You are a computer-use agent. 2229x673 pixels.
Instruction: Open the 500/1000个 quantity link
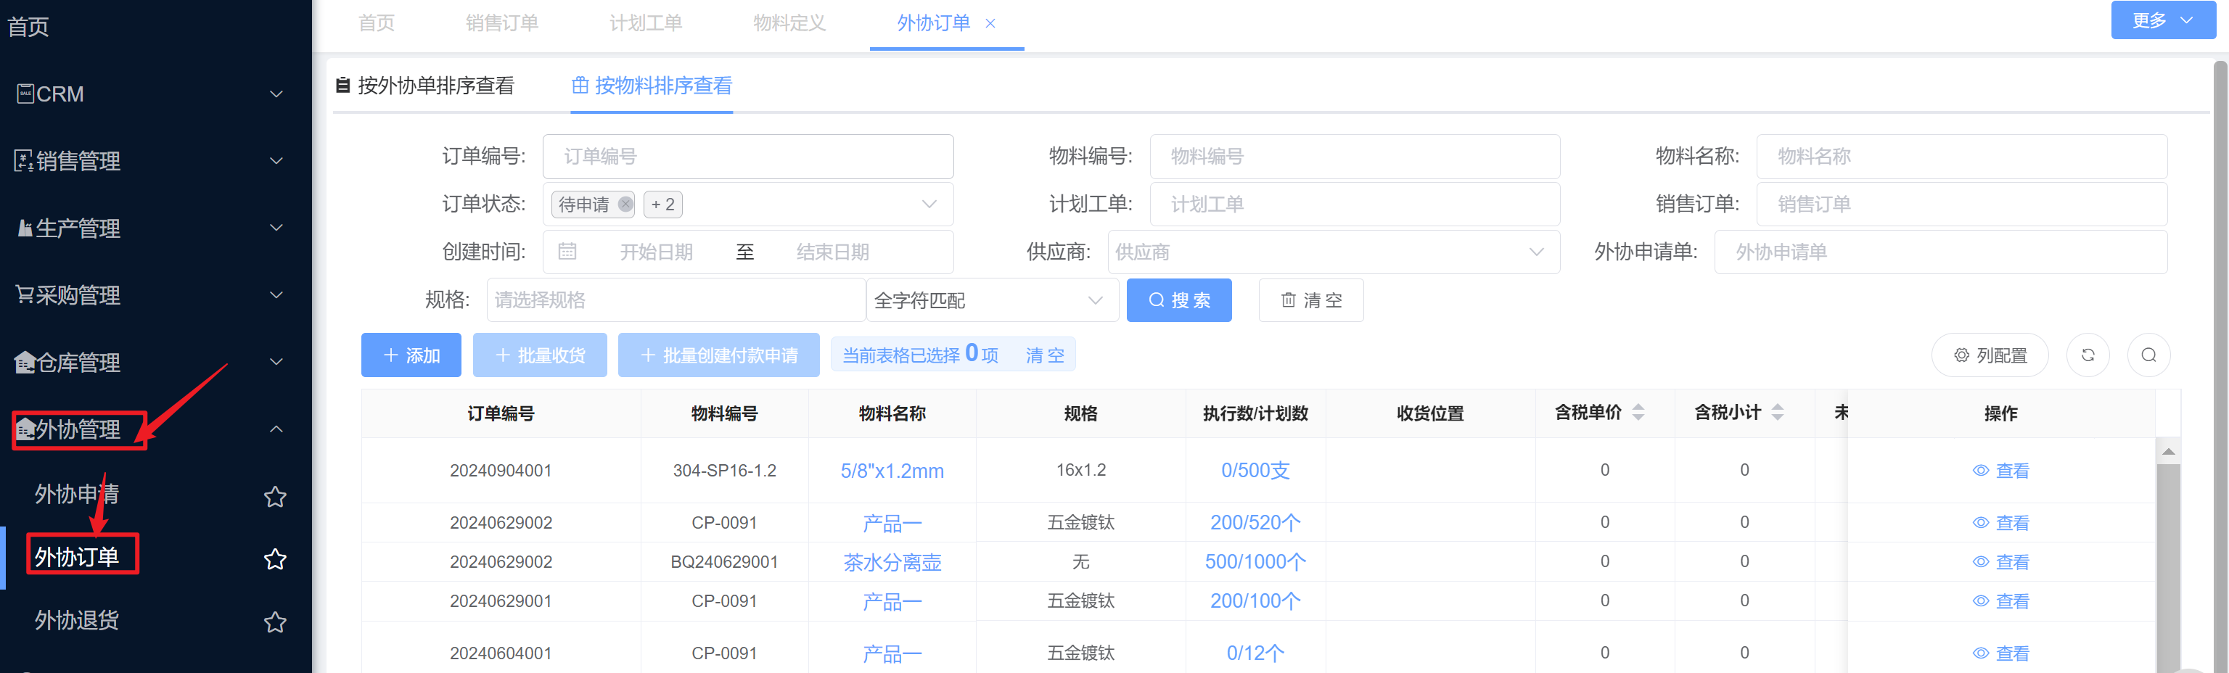(1255, 562)
